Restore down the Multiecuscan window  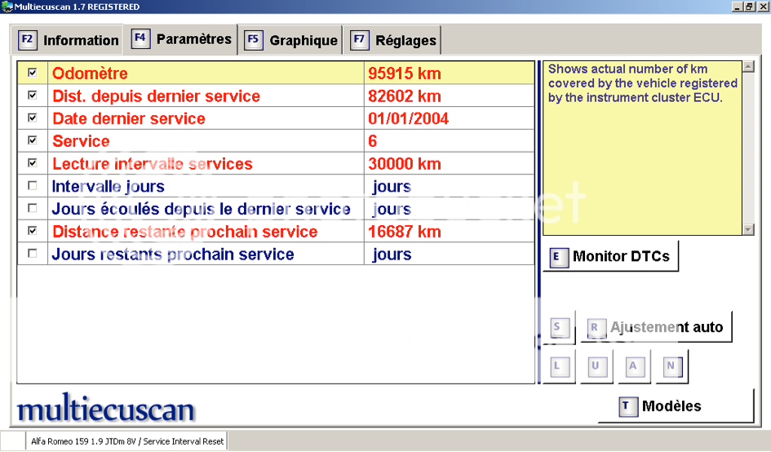click(x=749, y=7)
